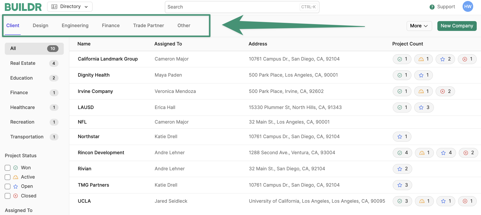The image size is (481, 215).
Task: Click UCLA open count badge
Action: [446, 201]
